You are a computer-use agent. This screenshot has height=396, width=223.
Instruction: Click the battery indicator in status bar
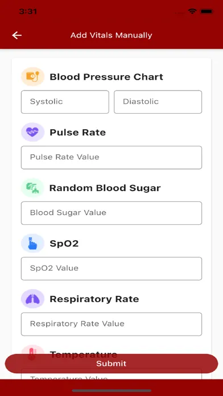pyautogui.click(x=206, y=11)
